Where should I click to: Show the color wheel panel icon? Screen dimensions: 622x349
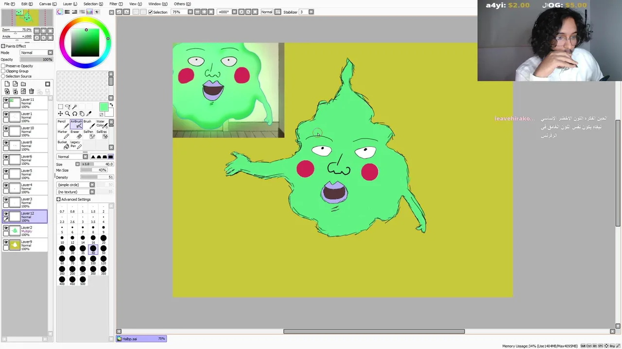tap(60, 12)
